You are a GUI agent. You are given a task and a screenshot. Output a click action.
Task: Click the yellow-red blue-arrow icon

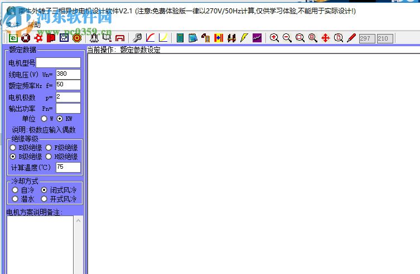click(219, 38)
